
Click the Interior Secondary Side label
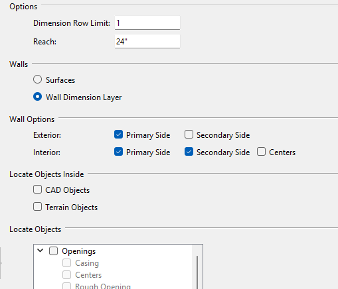click(223, 152)
